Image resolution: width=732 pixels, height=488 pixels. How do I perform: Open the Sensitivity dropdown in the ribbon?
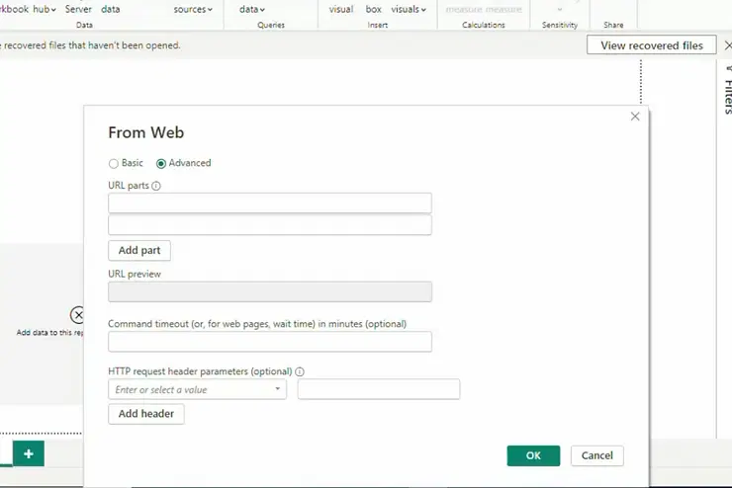(559, 10)
